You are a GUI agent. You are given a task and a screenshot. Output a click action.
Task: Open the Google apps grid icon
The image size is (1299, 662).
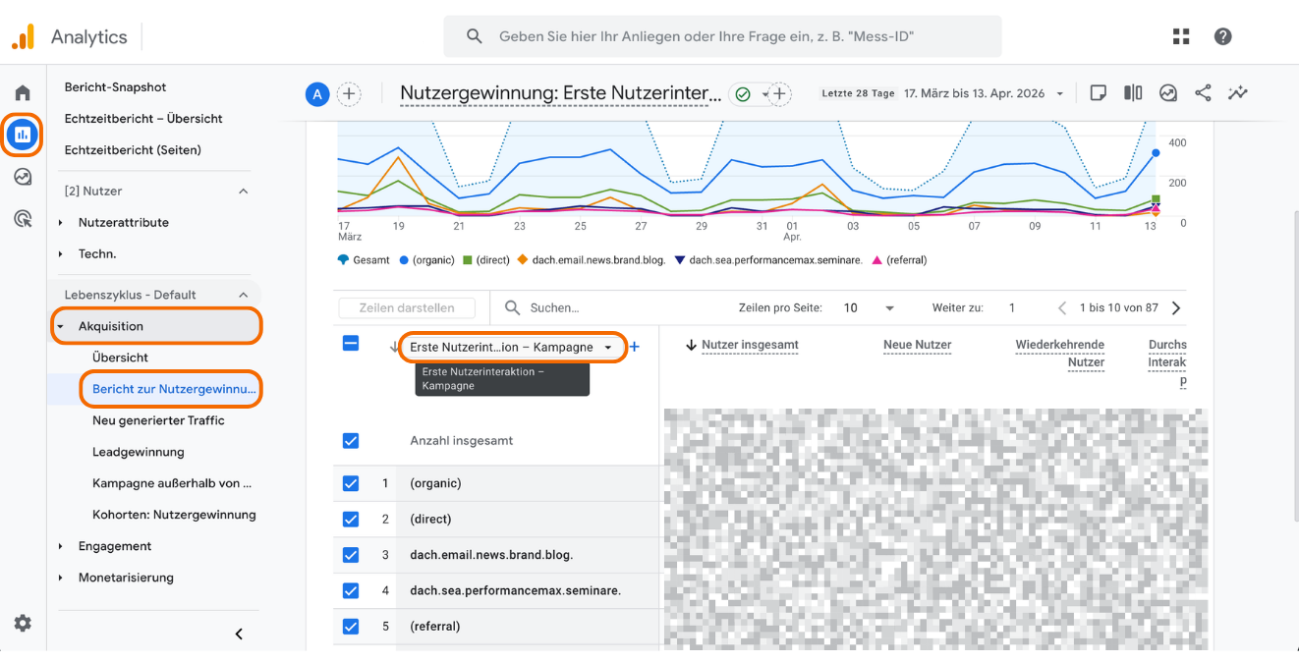1181,36
